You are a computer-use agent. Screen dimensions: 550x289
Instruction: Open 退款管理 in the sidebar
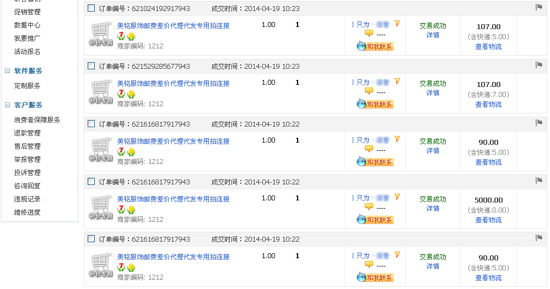(27, 133)
